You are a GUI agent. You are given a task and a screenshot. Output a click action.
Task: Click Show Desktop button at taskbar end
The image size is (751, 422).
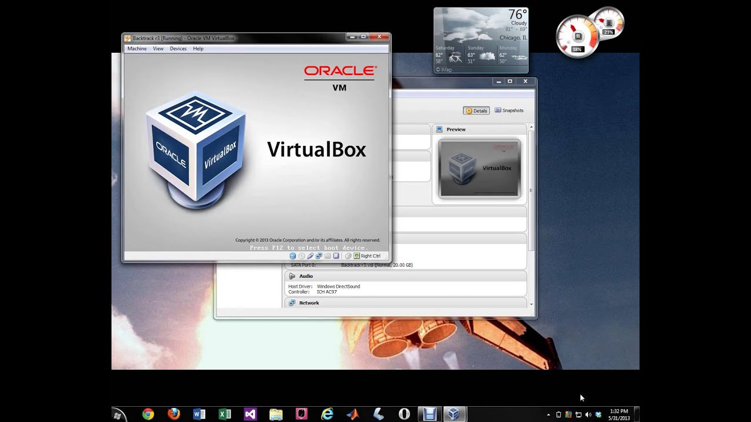(x=637, y=414)
